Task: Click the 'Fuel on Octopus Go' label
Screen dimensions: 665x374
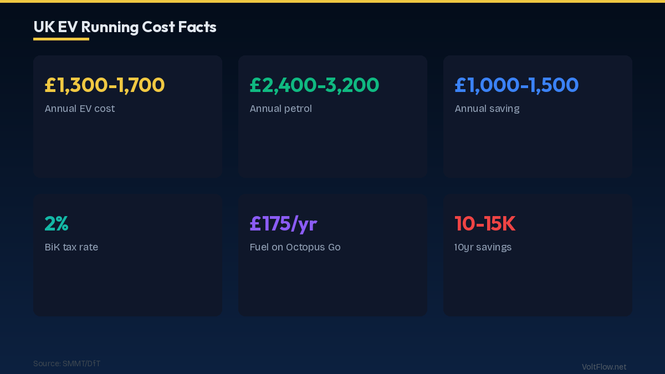Action: 295,247
